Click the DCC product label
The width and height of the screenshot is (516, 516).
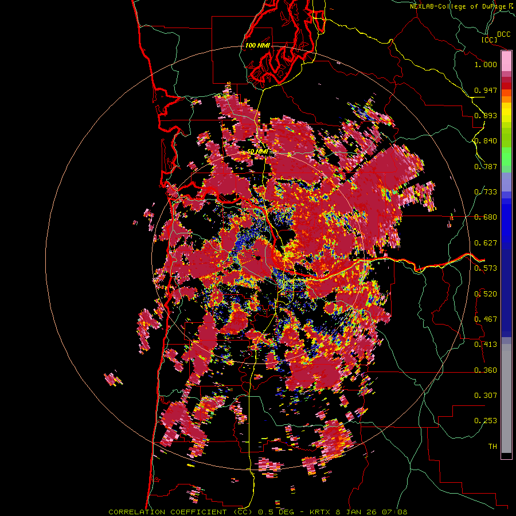tap(503, 34)
